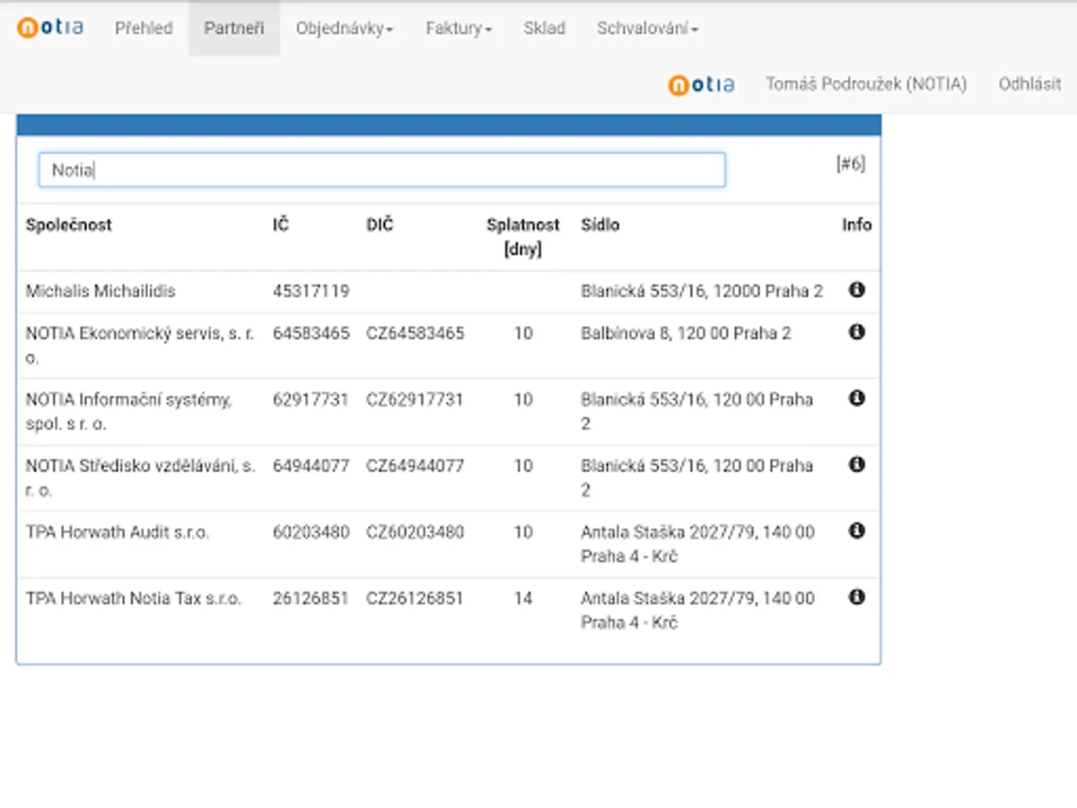This screenshot has width=1077, height=808.
Task: Click the Notia logo next to username
Action: pyautogui.click(x=701, y=85)
